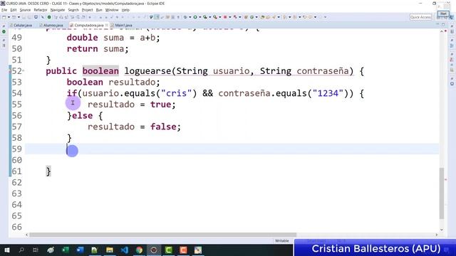Expand the New Java Class dropdown
Image resolution: width=456 pixels, height=256 pixels.
256,17
